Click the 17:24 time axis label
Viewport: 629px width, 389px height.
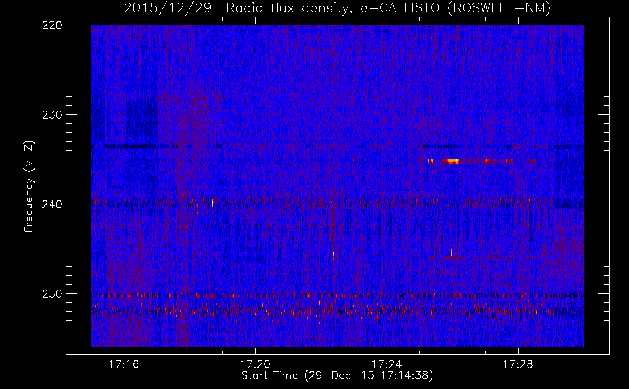tap(386, 364)
